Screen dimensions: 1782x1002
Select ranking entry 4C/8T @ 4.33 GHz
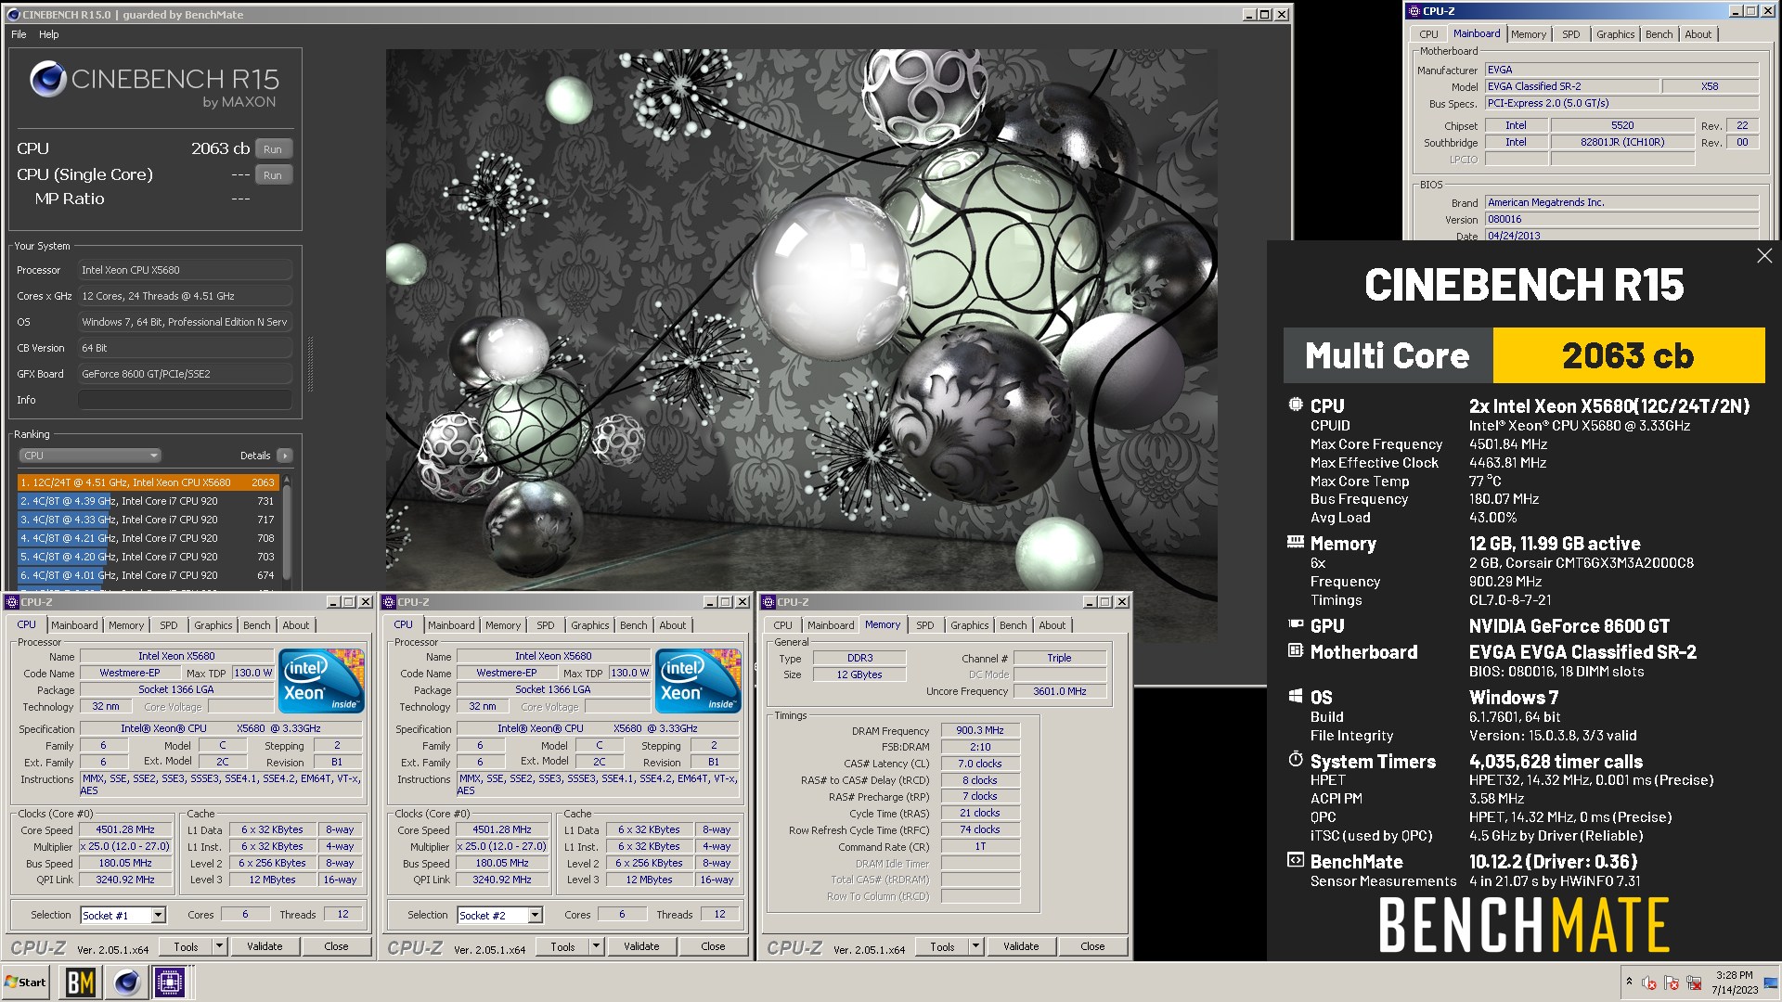tap(147, 520)
